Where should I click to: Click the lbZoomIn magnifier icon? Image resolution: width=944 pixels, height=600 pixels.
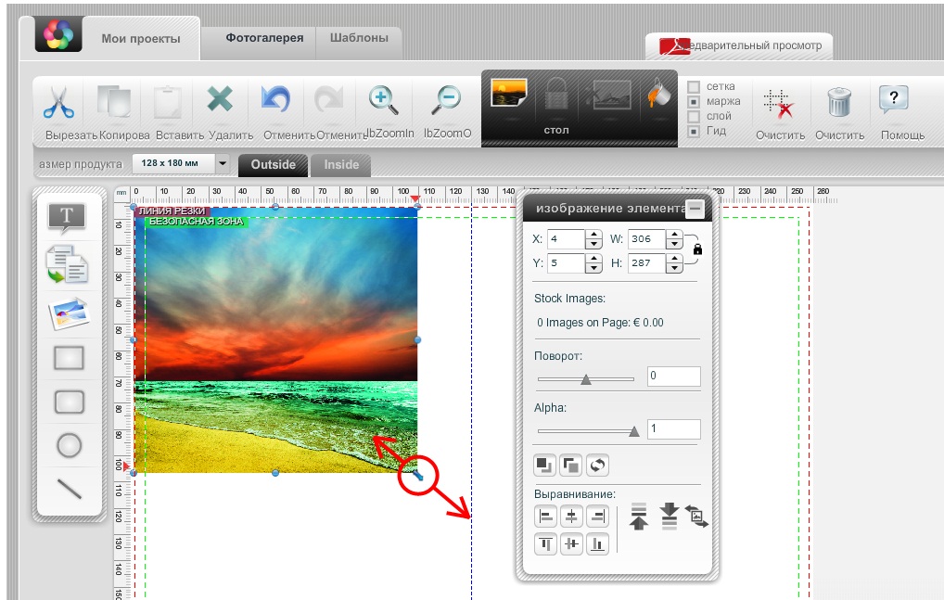click(382, 100)
